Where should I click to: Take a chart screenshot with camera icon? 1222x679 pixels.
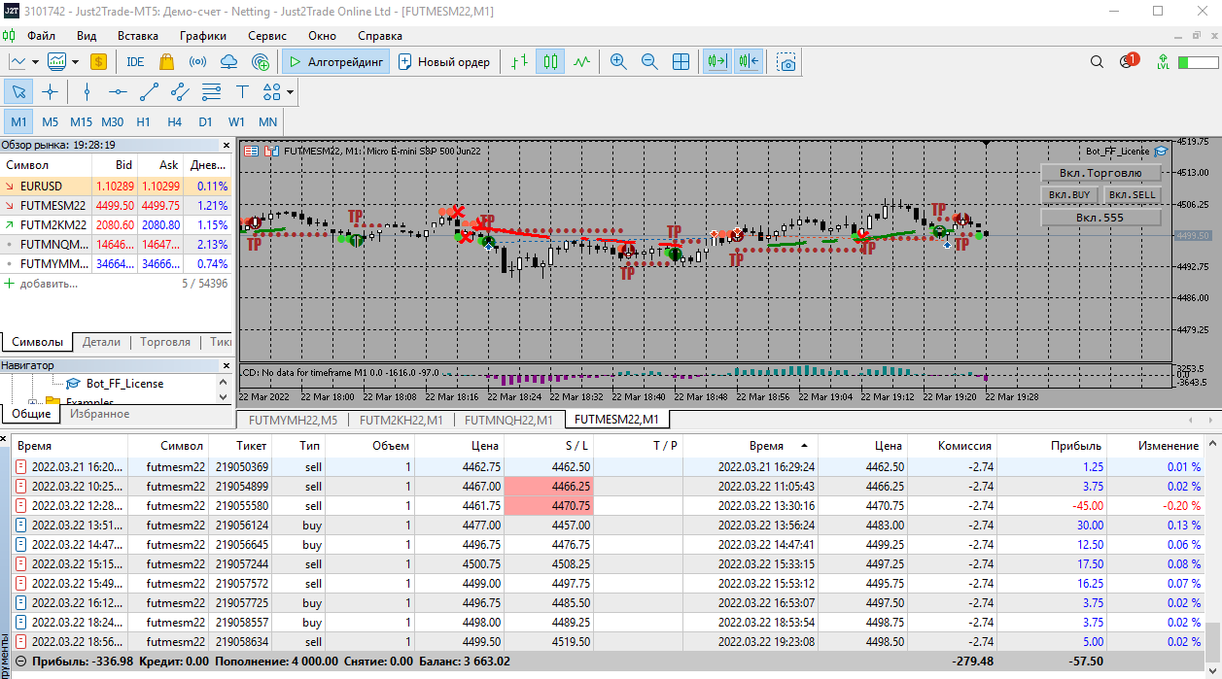tap(786, 62)
